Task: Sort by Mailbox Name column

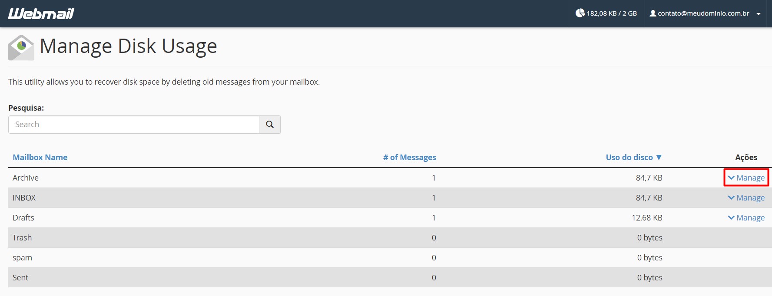Action: (40, 157)
